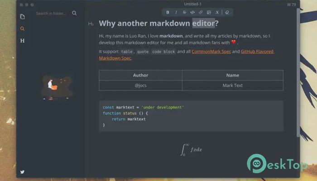Screen dimensions: 317x181
Task: Insert image using picture icon
Action: coord(209,12)
